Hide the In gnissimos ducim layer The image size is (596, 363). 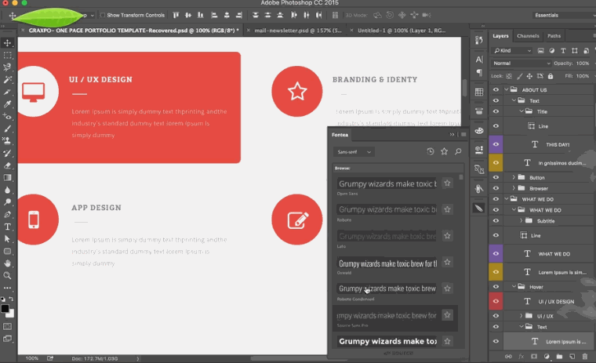tap(496, 163)
